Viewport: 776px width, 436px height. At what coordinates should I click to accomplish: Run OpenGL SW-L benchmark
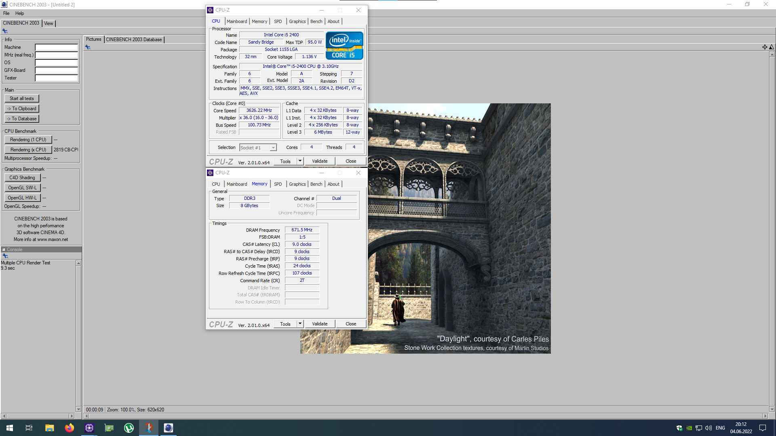pos(23,188)
